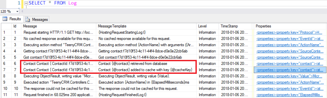This screenshot has height=98, width=327.
Task: Click the grid select-all corner cell
Action: tap(6, 26)
